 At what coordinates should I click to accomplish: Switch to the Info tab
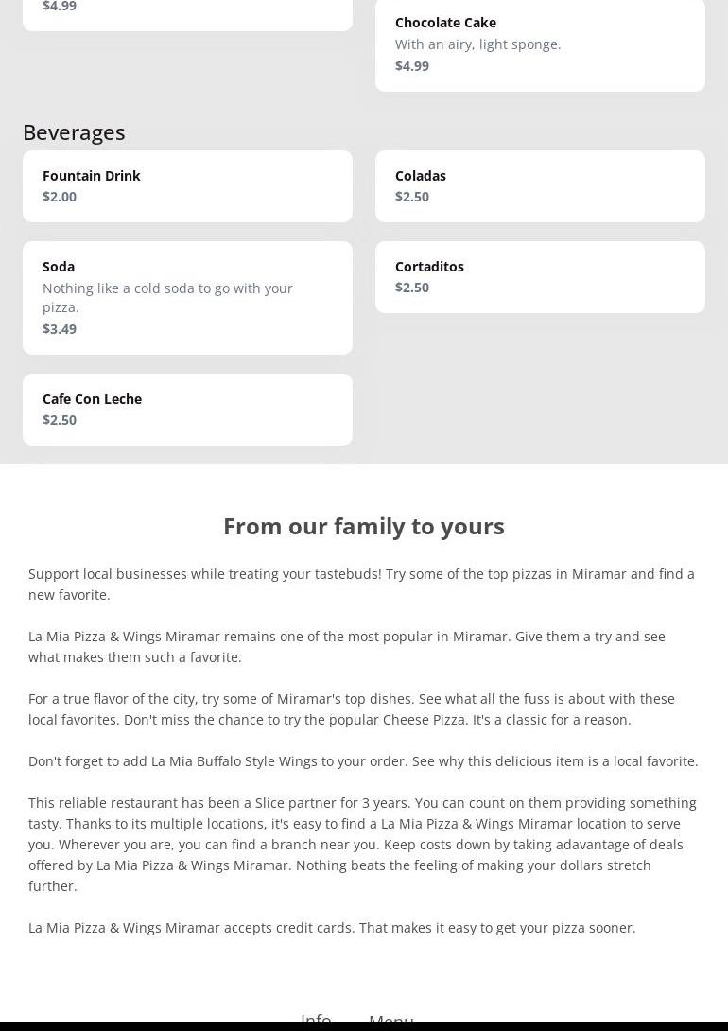316,1020
